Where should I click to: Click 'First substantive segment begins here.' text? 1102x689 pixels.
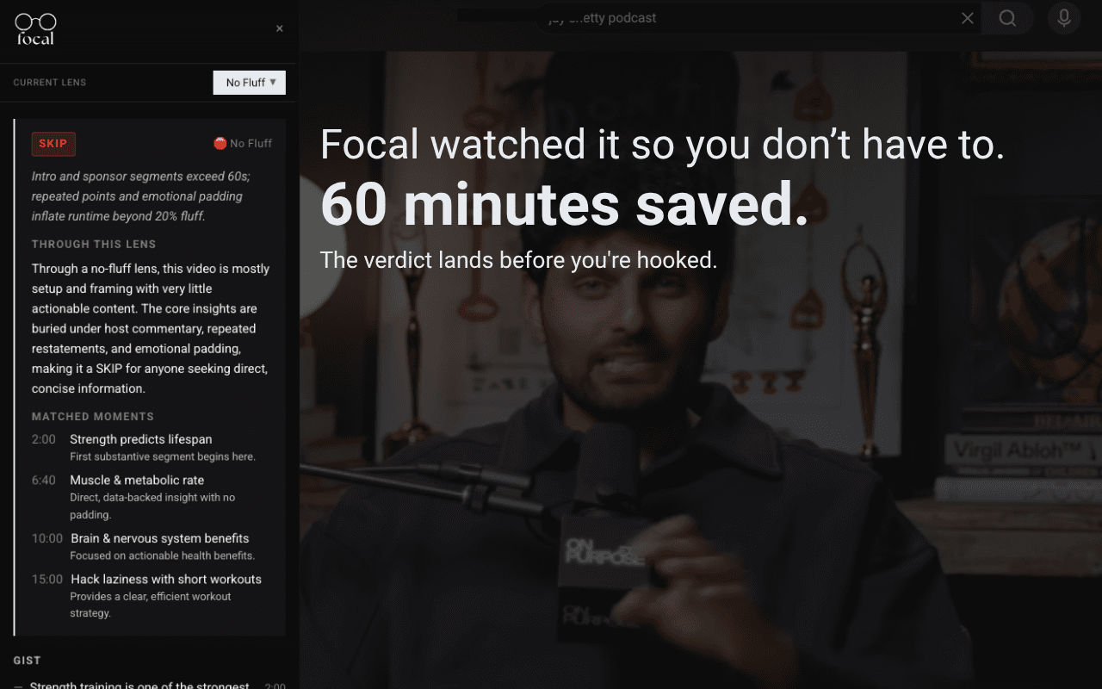(x=163, y=456)
